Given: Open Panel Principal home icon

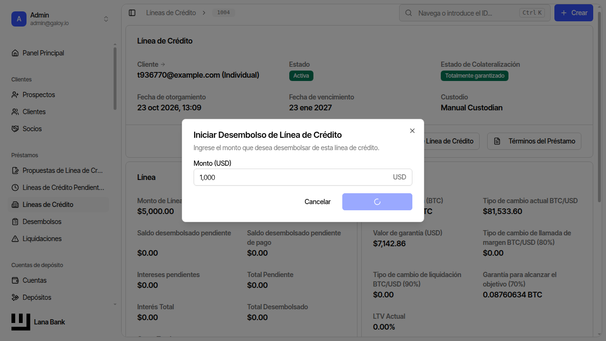Looking at the screenshot, I should 15,53.
